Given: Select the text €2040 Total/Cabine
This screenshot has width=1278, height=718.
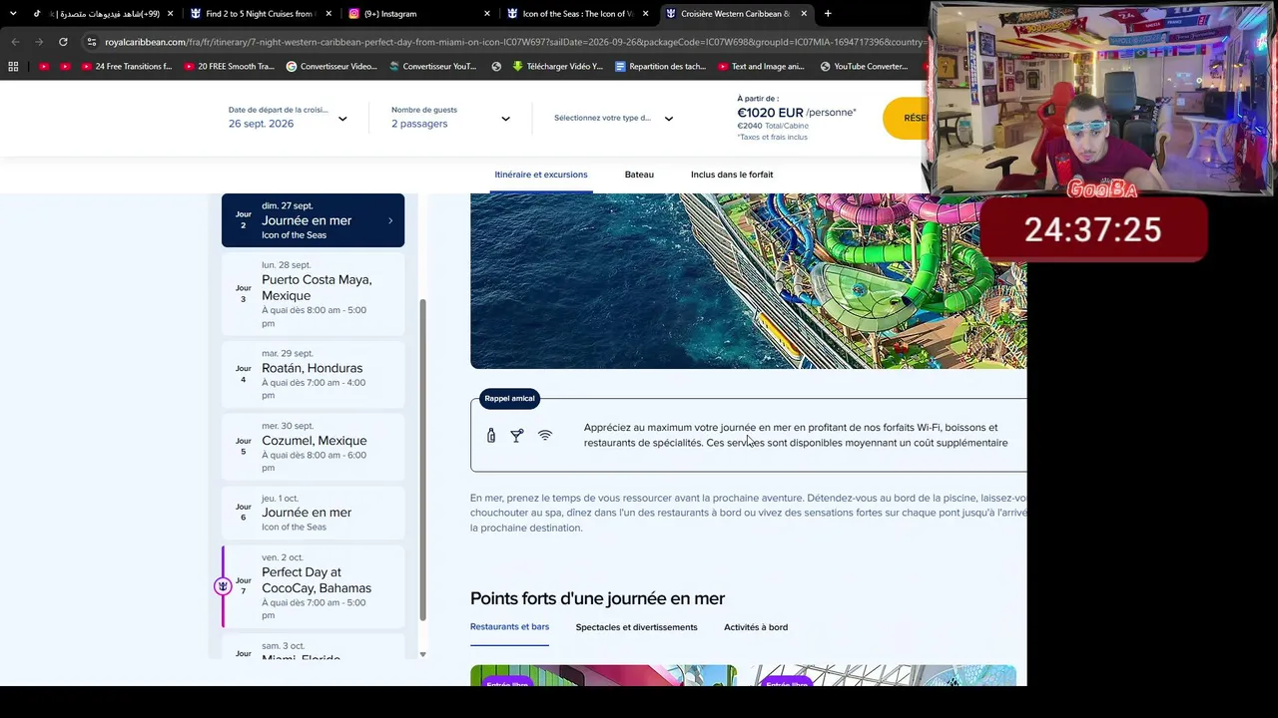Looking at the screenshot, I should coord(773,126).
